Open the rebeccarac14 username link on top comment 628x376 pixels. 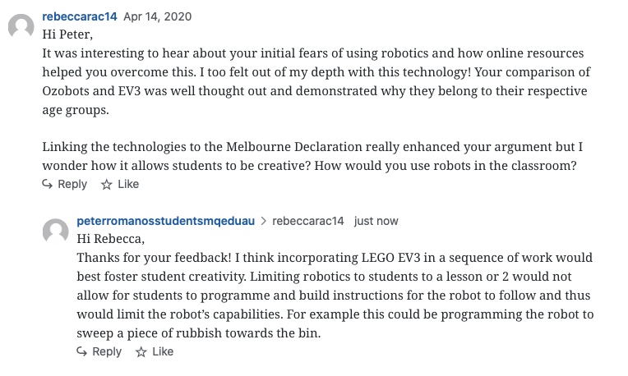(79, 16)
